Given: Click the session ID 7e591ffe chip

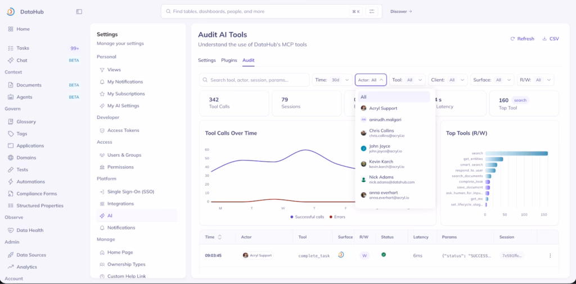Looking at the screenshot, I should point(511,255).
